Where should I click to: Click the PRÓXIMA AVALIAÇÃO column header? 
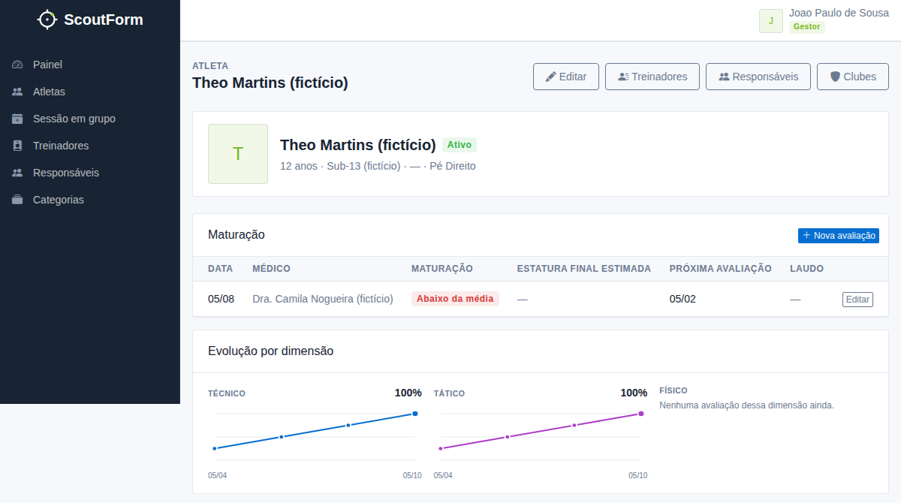click(x=721, y=269)
